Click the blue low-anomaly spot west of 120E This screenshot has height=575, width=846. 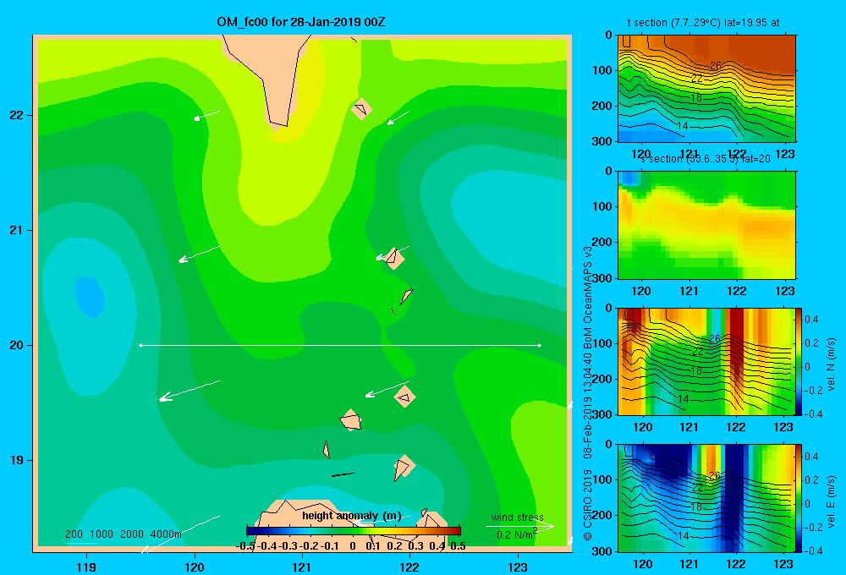[x=90, y=297]
